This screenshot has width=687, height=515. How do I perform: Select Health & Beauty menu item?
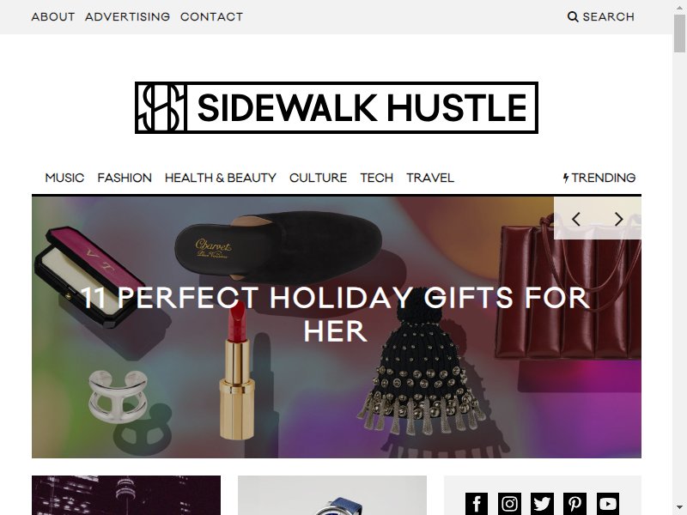(221, 178)
